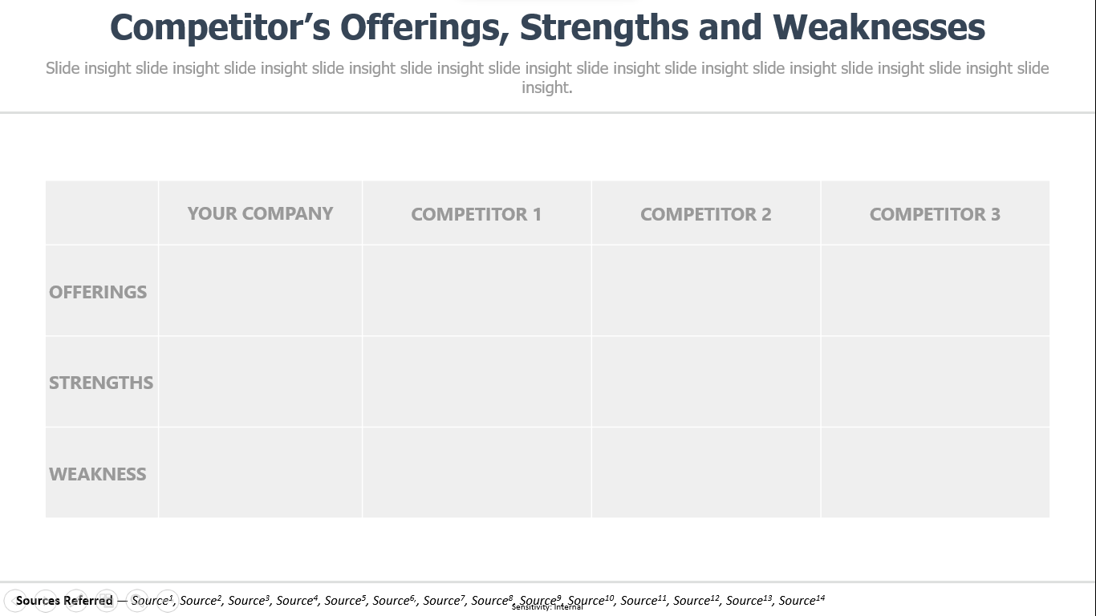Screen dimensions: 1096x616
Task: Advance to next slide with arrow icon
Action: [x=46, y=601]
